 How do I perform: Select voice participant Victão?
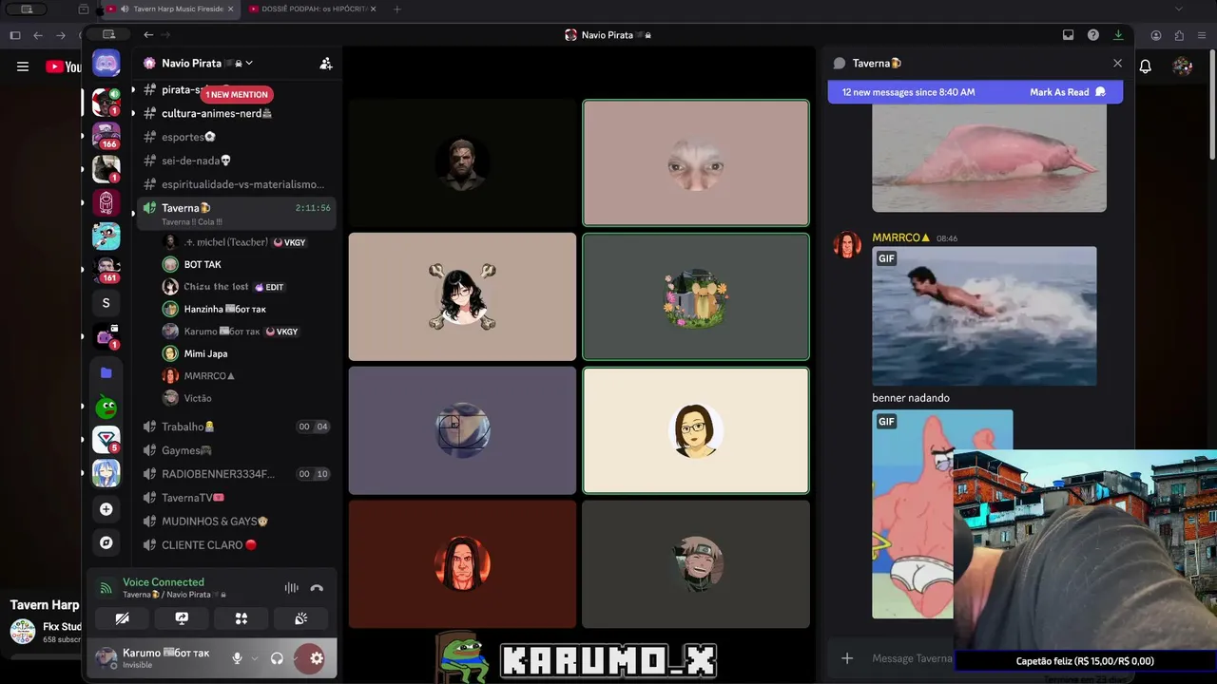247,398
